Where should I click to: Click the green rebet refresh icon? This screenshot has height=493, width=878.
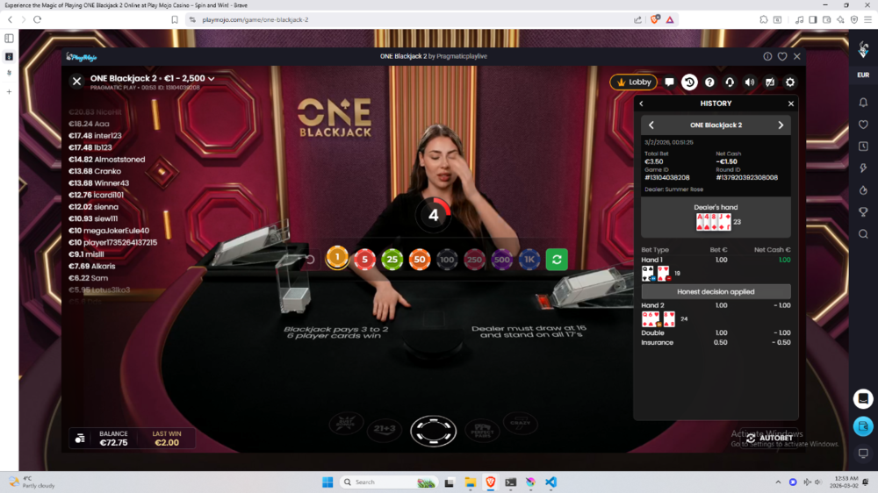tap(556, 259)
